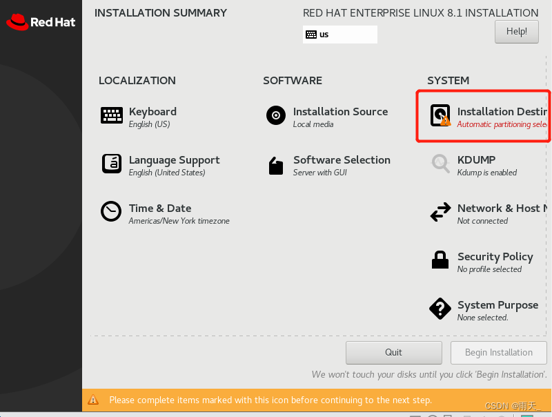Click 'English (United States)' language text

(x=167, y=173)
